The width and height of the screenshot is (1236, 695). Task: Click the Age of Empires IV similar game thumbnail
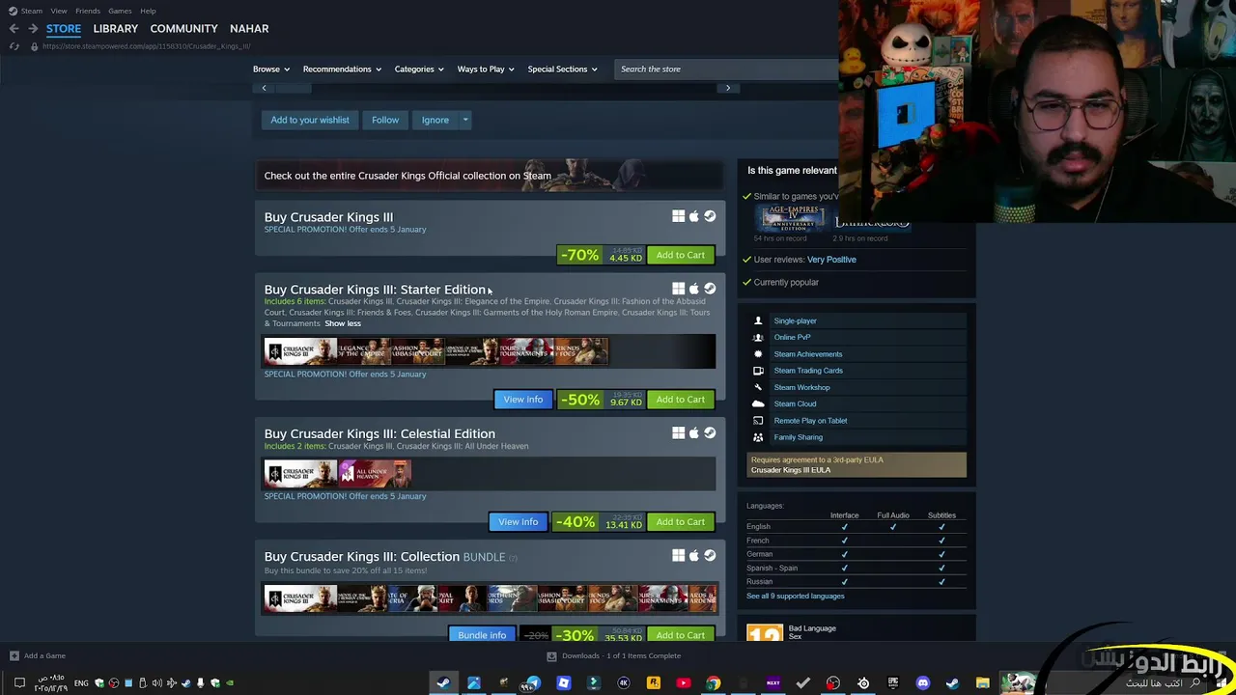click(x=792, y=218)
